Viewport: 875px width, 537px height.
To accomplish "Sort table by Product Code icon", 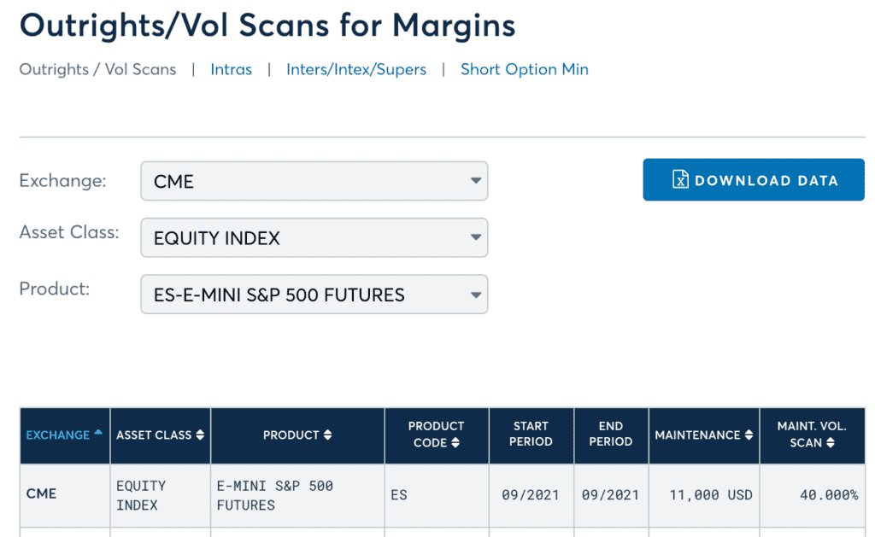I will tap(455, 443).
